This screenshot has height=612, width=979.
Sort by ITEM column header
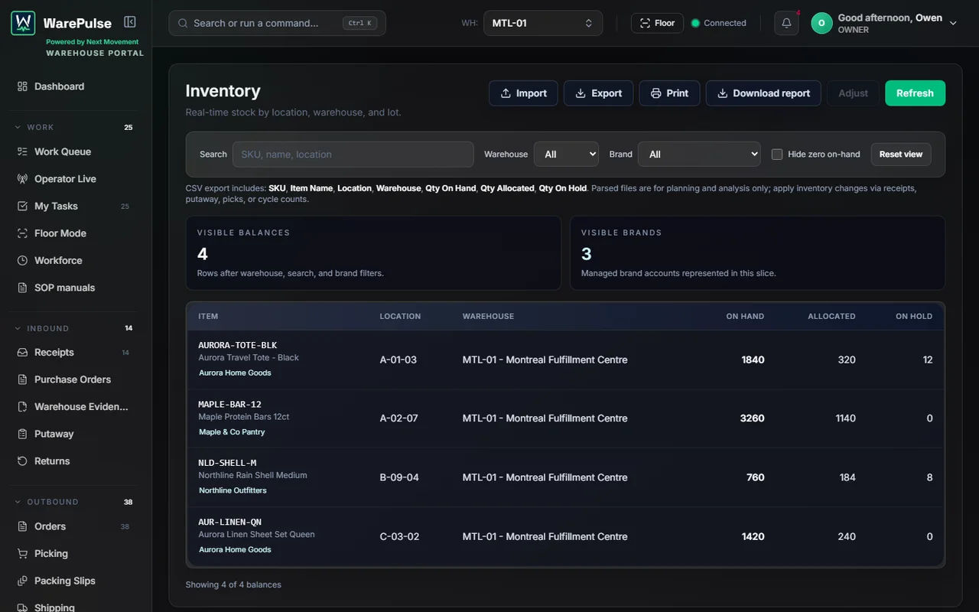208,316
